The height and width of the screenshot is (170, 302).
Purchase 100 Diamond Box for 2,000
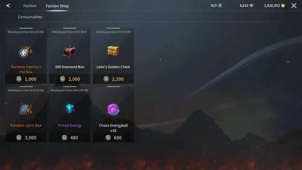click(70, 79)
